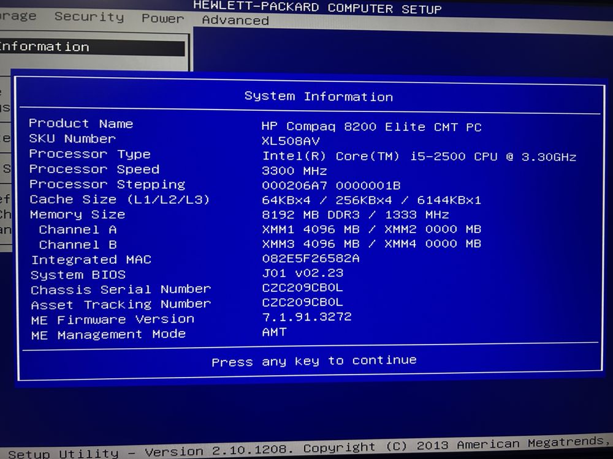Select the Processor Type label
The width and height of the screenshot is (613, 459).
90,154
